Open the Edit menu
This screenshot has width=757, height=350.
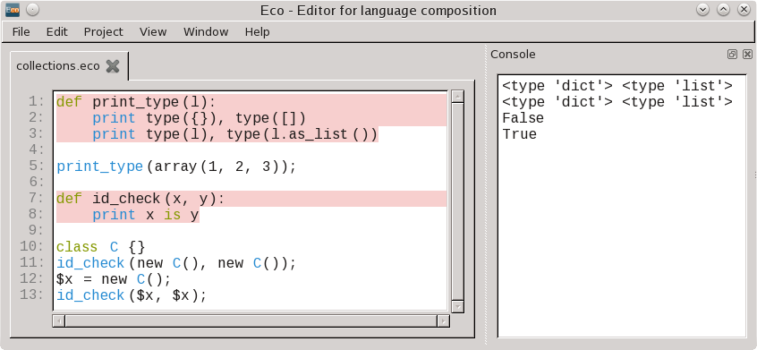57,32
